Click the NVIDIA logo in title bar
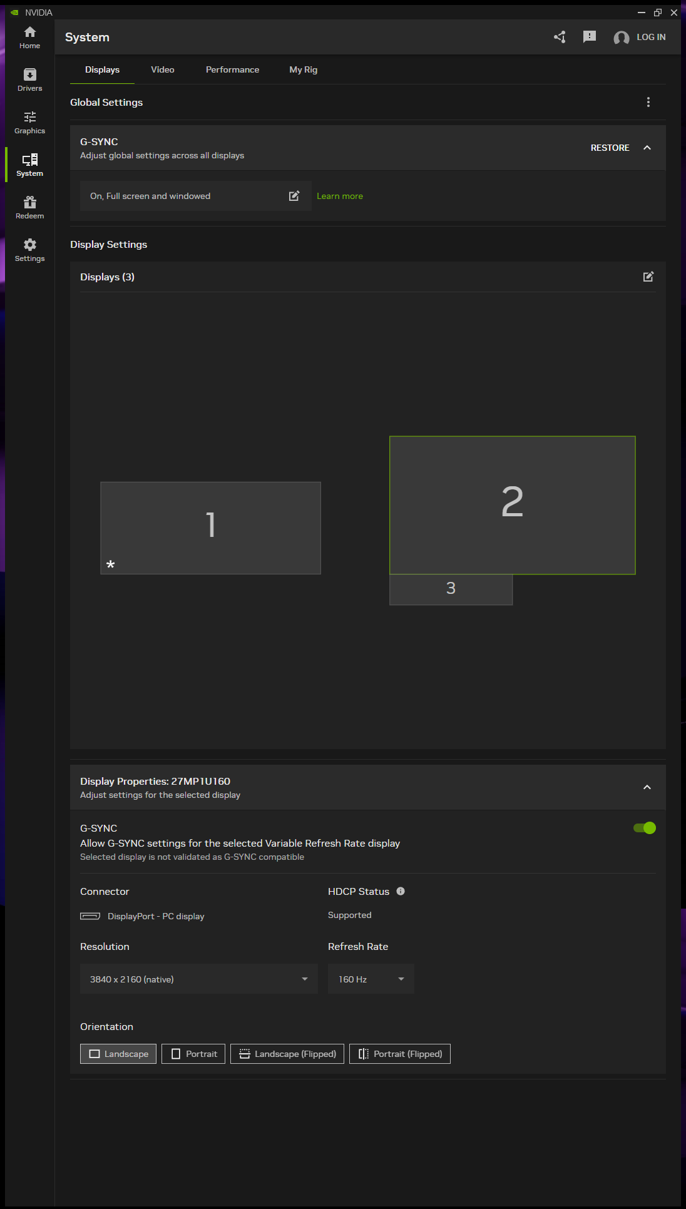Screen dimensions: 686x1209 14,13
